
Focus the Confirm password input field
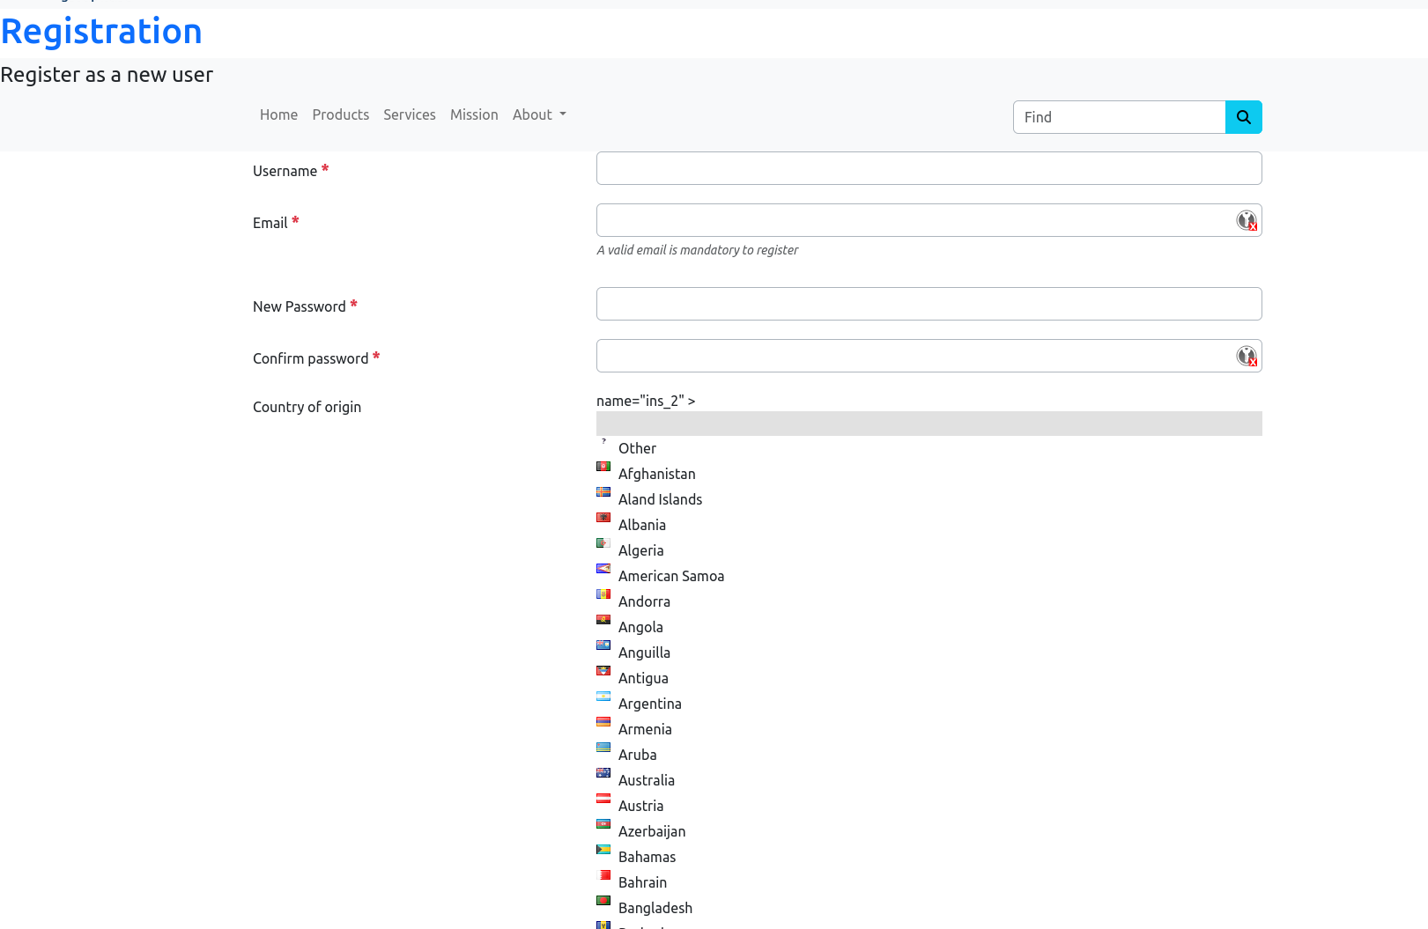[x=929, y=356]
